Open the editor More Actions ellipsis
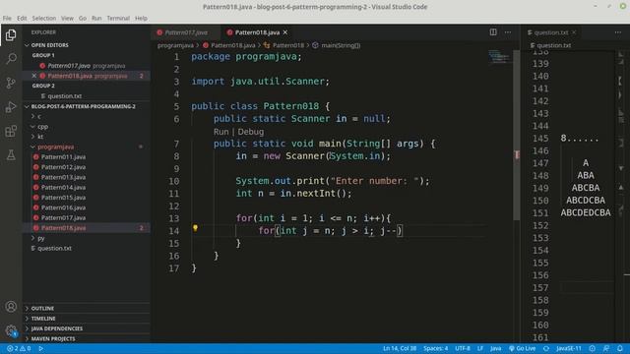 point(508,32)
